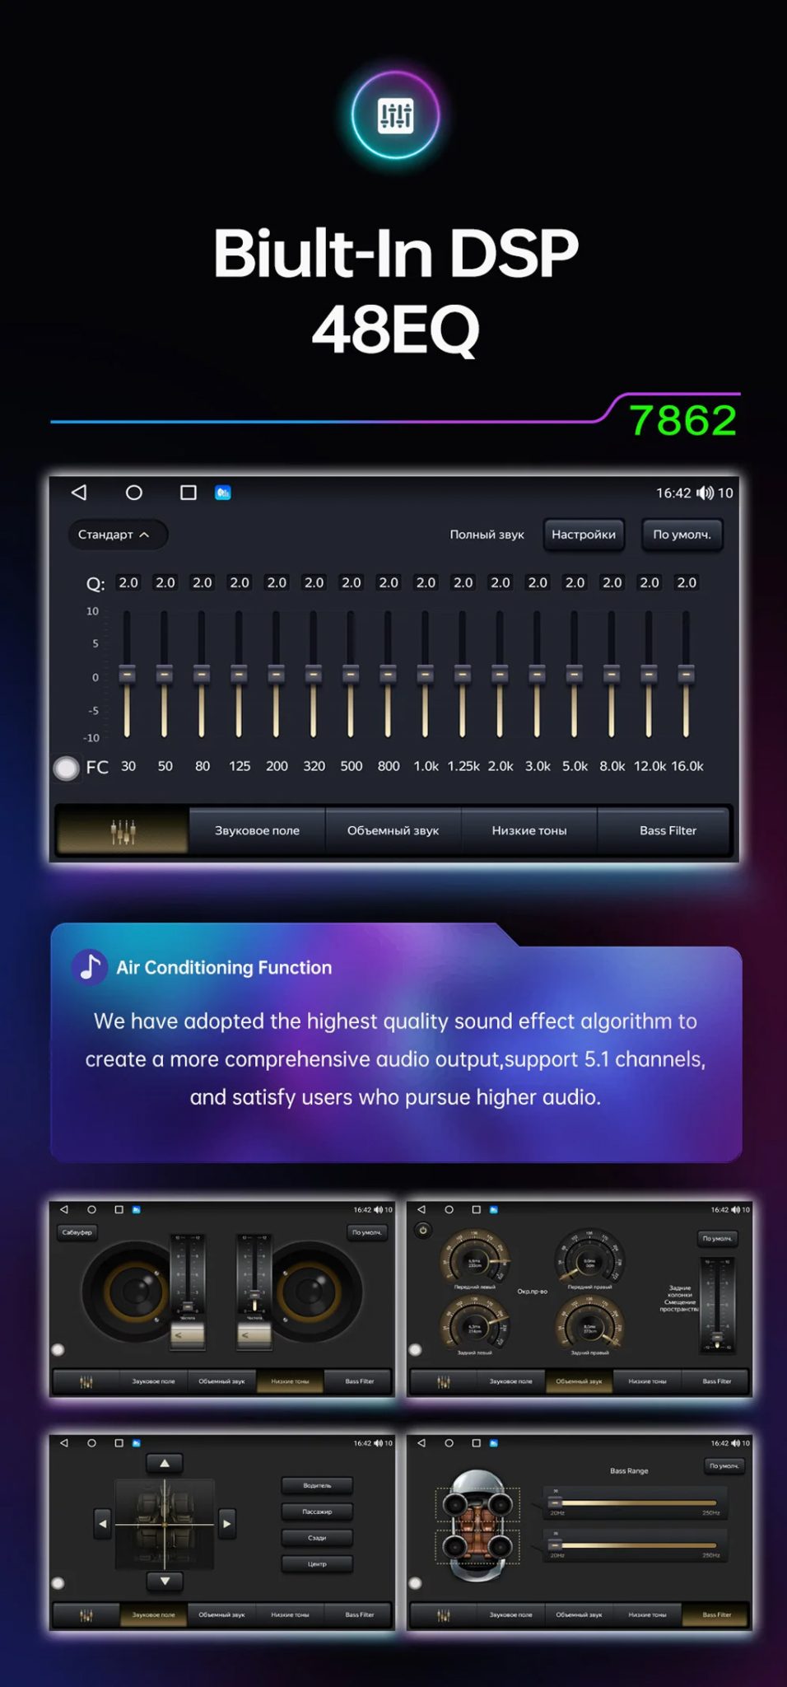Viewport: 787px width, 1687px height.
Task: Click the 8.0k frequency label
Action: pyautogui.click(x=612, y=766)
